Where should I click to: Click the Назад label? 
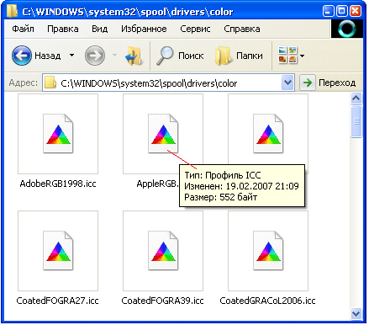pyautogui.click(x=48, y=56)
